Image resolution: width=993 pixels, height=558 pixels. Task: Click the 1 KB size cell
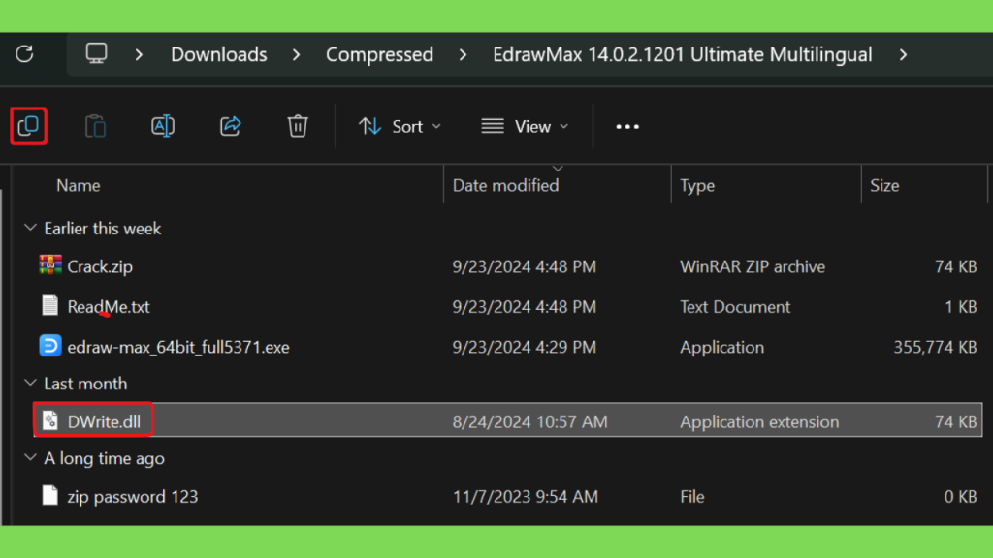tap(961, 307)
